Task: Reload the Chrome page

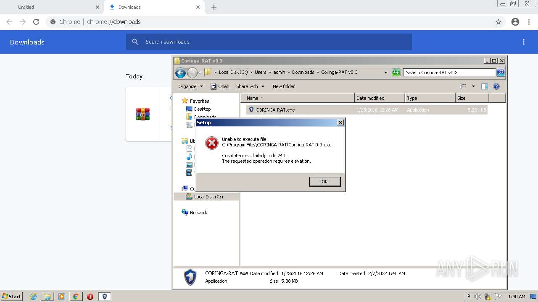Action: (x=36, y=22)
